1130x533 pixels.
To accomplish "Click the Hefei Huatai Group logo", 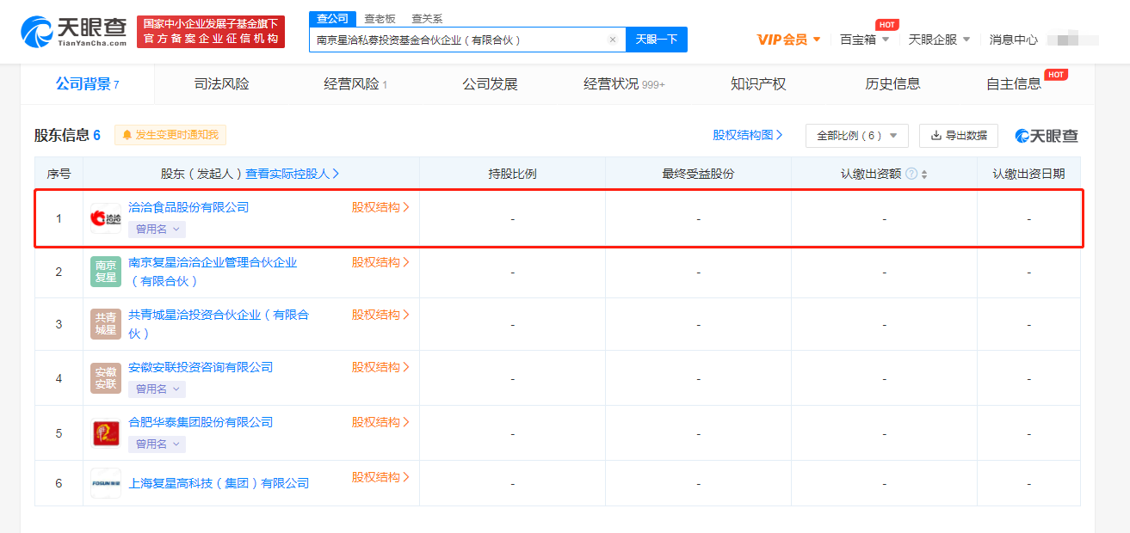I will point(106,433).
